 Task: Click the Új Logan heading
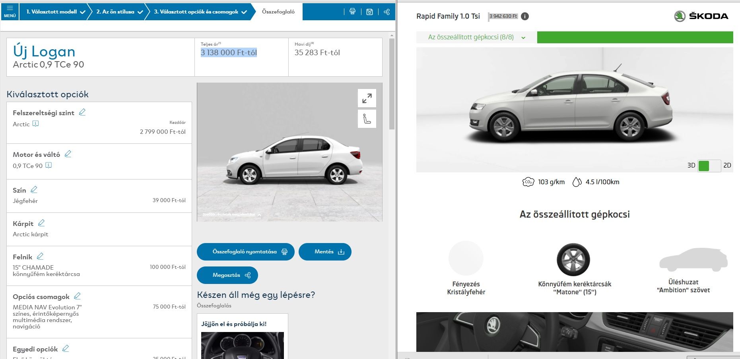tap(44, 52)
